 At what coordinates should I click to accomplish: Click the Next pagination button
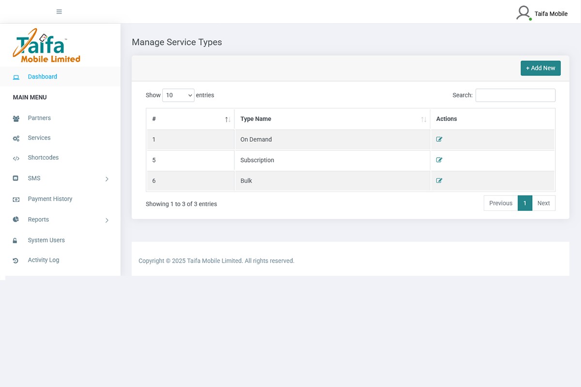click(543, 203)
